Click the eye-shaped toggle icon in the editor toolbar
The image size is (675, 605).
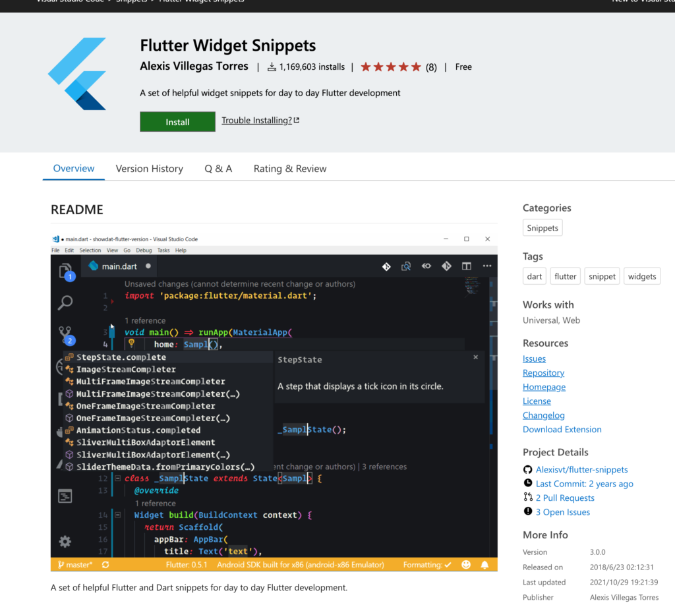click(426, 266)
